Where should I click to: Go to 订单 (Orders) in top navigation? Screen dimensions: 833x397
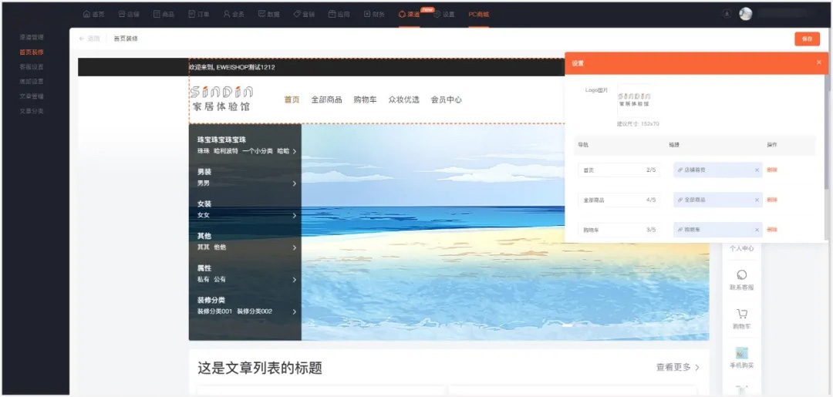(x=198, y=14)
